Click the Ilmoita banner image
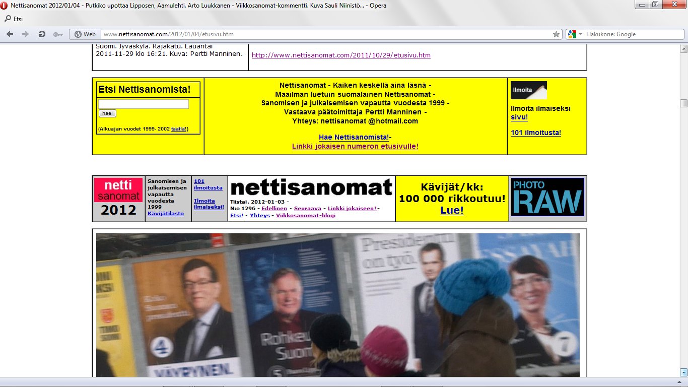Screen dimensions: 688x387 click(528, 90)
